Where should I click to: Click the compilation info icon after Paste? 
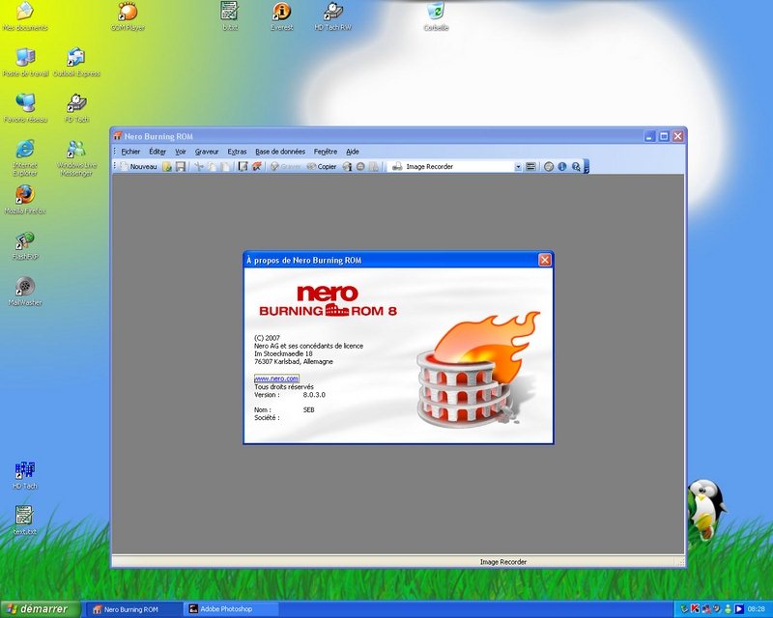point(243,167)
